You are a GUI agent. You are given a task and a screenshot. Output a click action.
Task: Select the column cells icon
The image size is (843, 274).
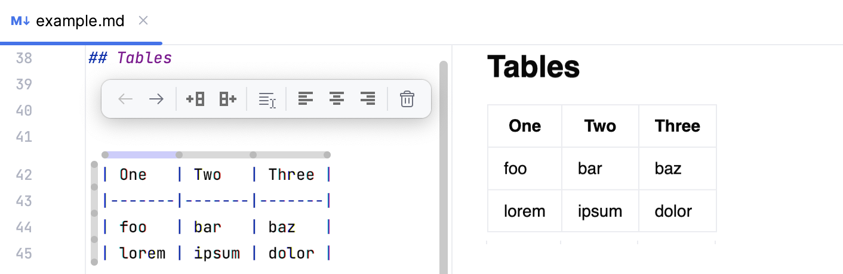(267, 99)
